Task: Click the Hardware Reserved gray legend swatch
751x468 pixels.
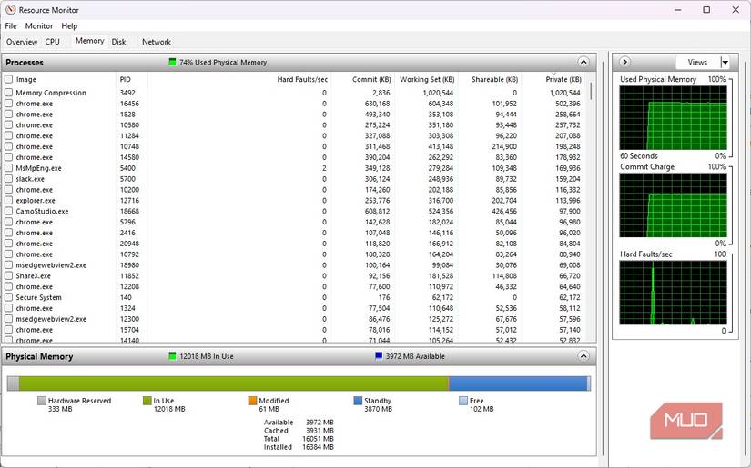Action: click(x=42, y=401)
